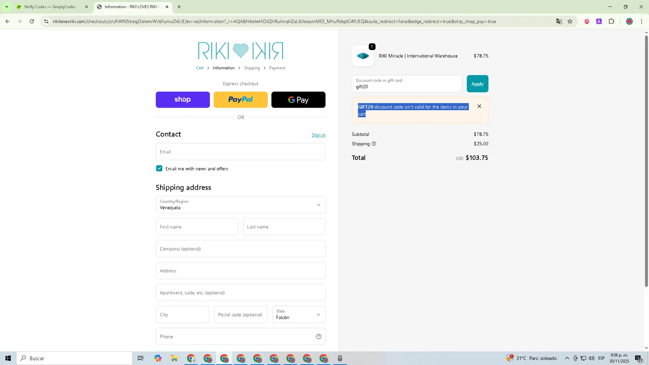Image resolution: width=649 pixels, height=365 pixels.
Task: Focus the Postal code (optional) field
Action: pos(241,314)
